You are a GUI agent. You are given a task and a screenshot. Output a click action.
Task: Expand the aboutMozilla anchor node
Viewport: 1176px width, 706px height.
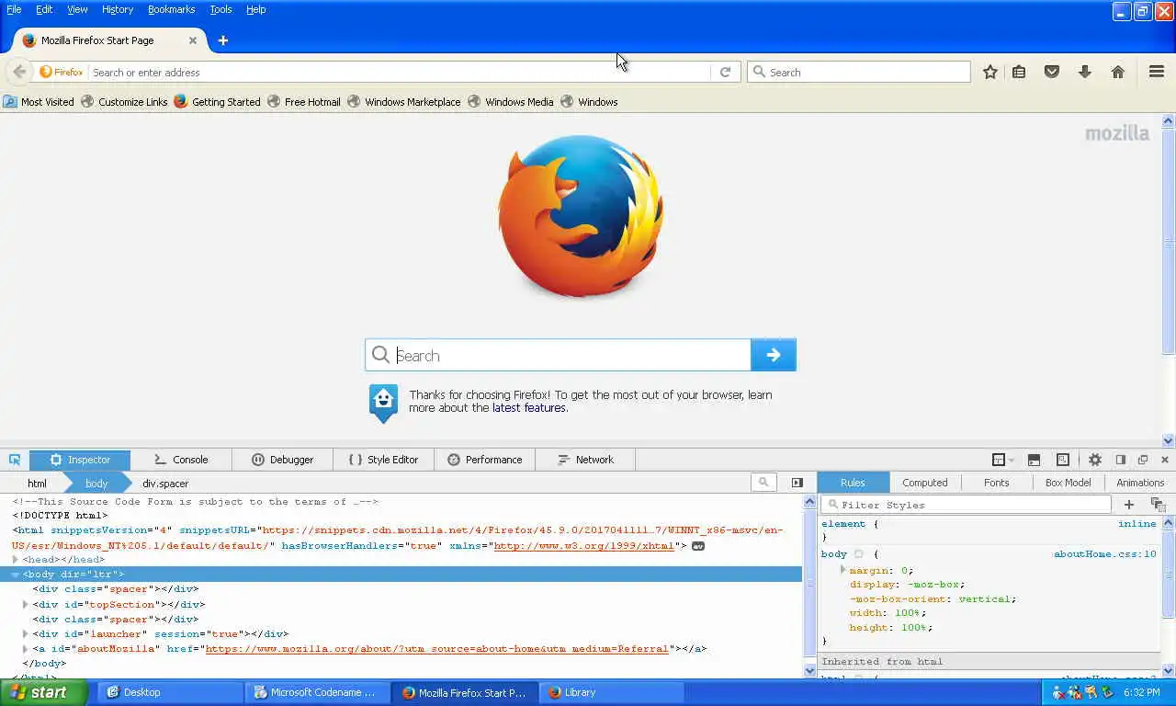[26, 649]
